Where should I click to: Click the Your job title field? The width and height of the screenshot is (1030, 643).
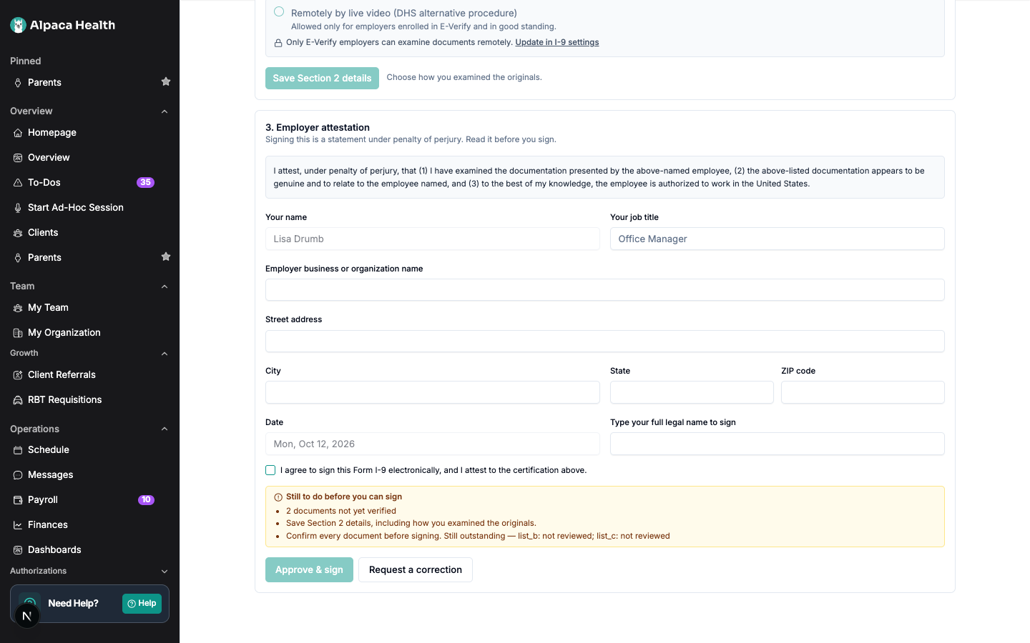point(777,239)
